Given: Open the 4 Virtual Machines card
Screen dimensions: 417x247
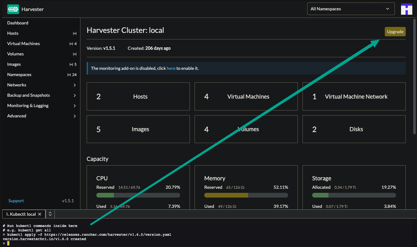Looking at the screenshot, I should [246, 96].
